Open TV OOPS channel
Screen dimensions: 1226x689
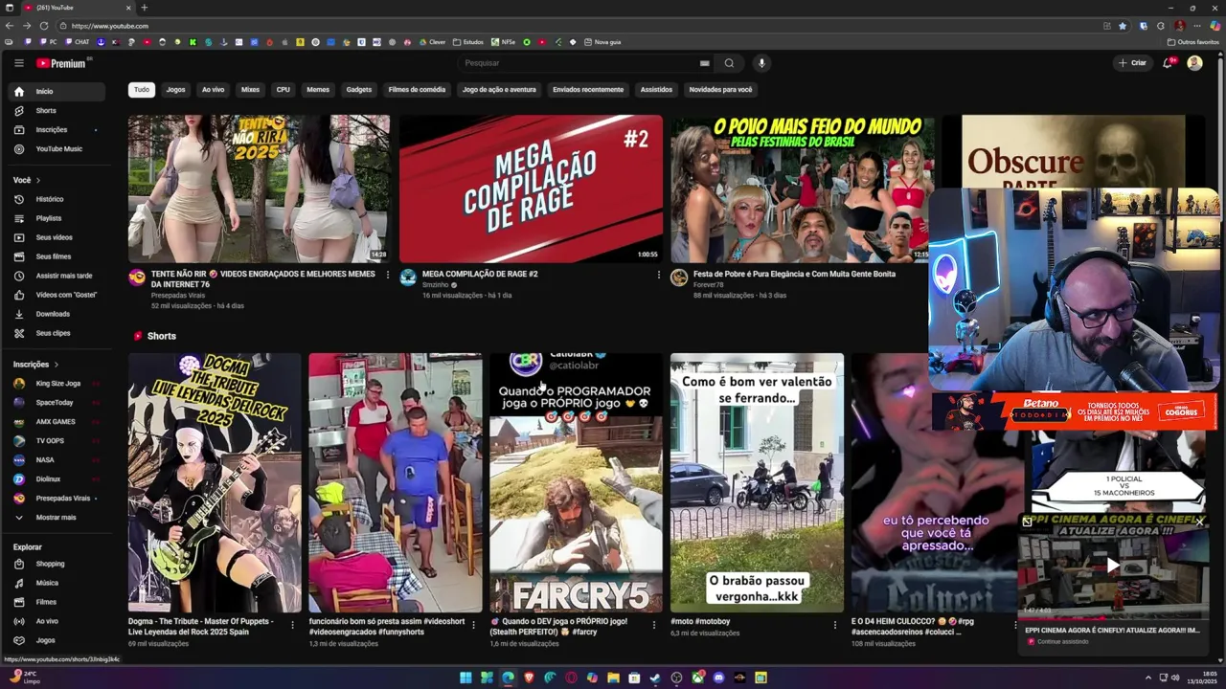click(x=57, y=441)
